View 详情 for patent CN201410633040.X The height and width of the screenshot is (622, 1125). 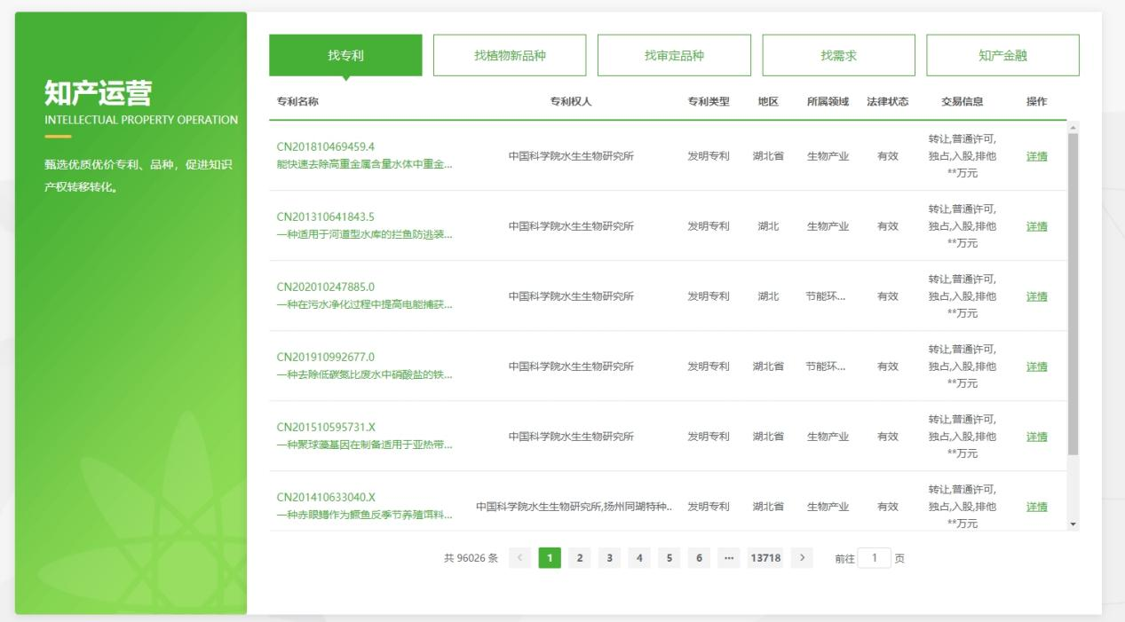point(1039,507)
